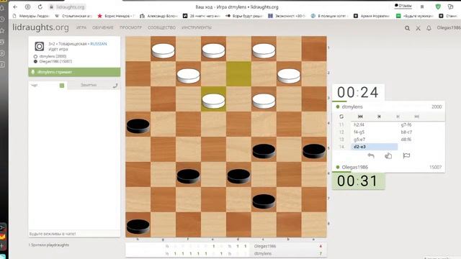Click the voice chat phone icon
Viewport: 461px width, 259px height.
point(115,86)
